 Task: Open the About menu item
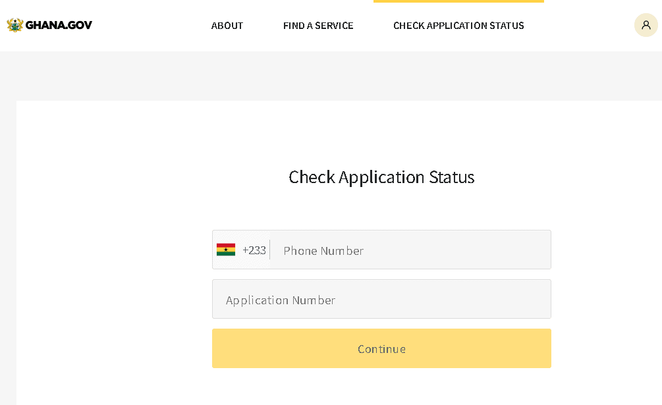227,26
